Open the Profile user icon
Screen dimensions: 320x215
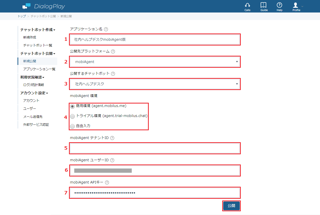coord(295,5)
